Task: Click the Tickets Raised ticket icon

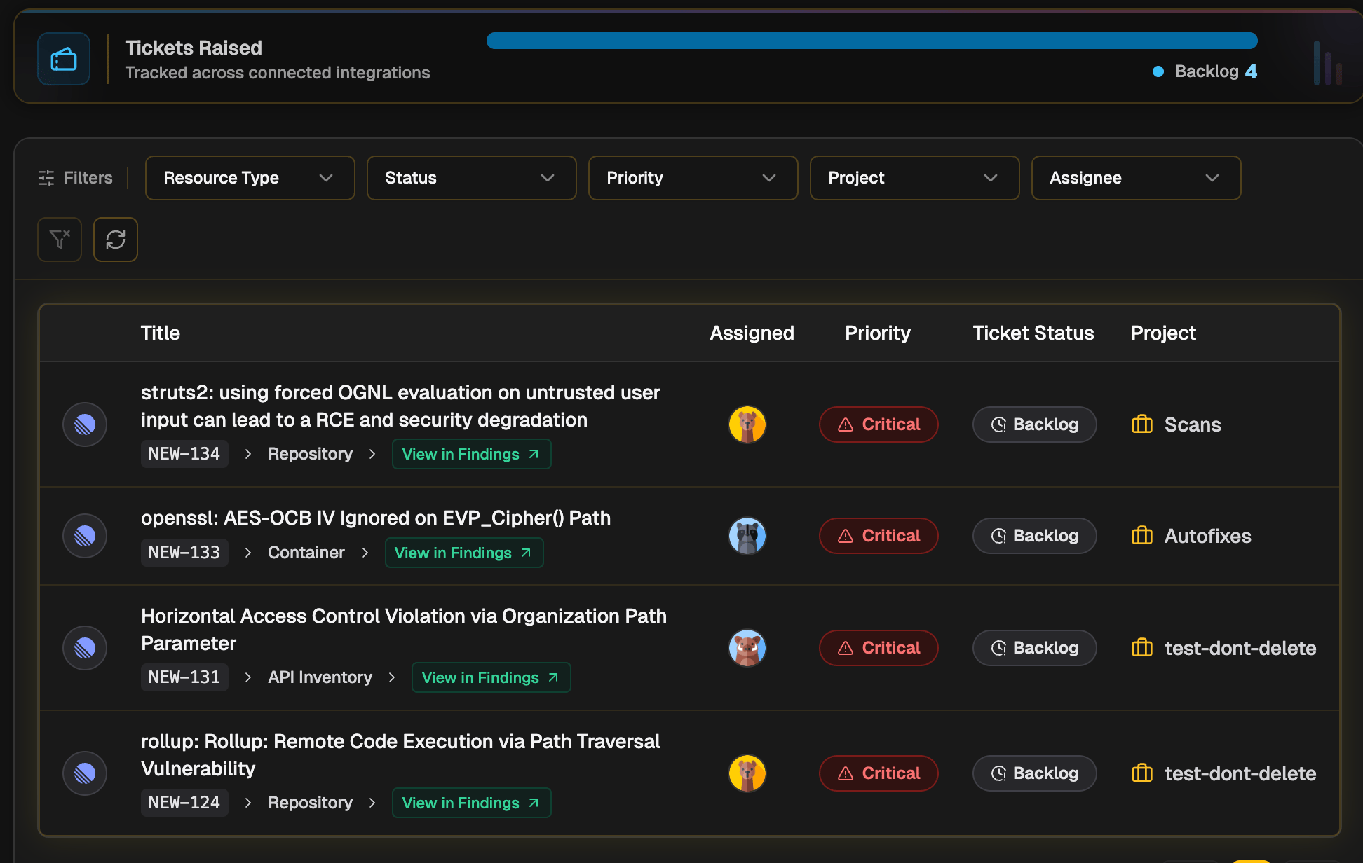Action: tap(64, 59)
